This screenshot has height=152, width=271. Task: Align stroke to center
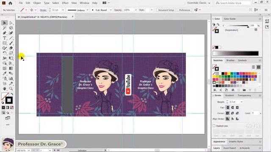coord(228,119)
